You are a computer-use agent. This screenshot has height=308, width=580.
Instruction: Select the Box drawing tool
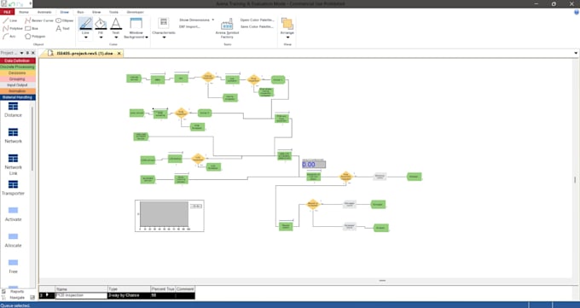32,28
